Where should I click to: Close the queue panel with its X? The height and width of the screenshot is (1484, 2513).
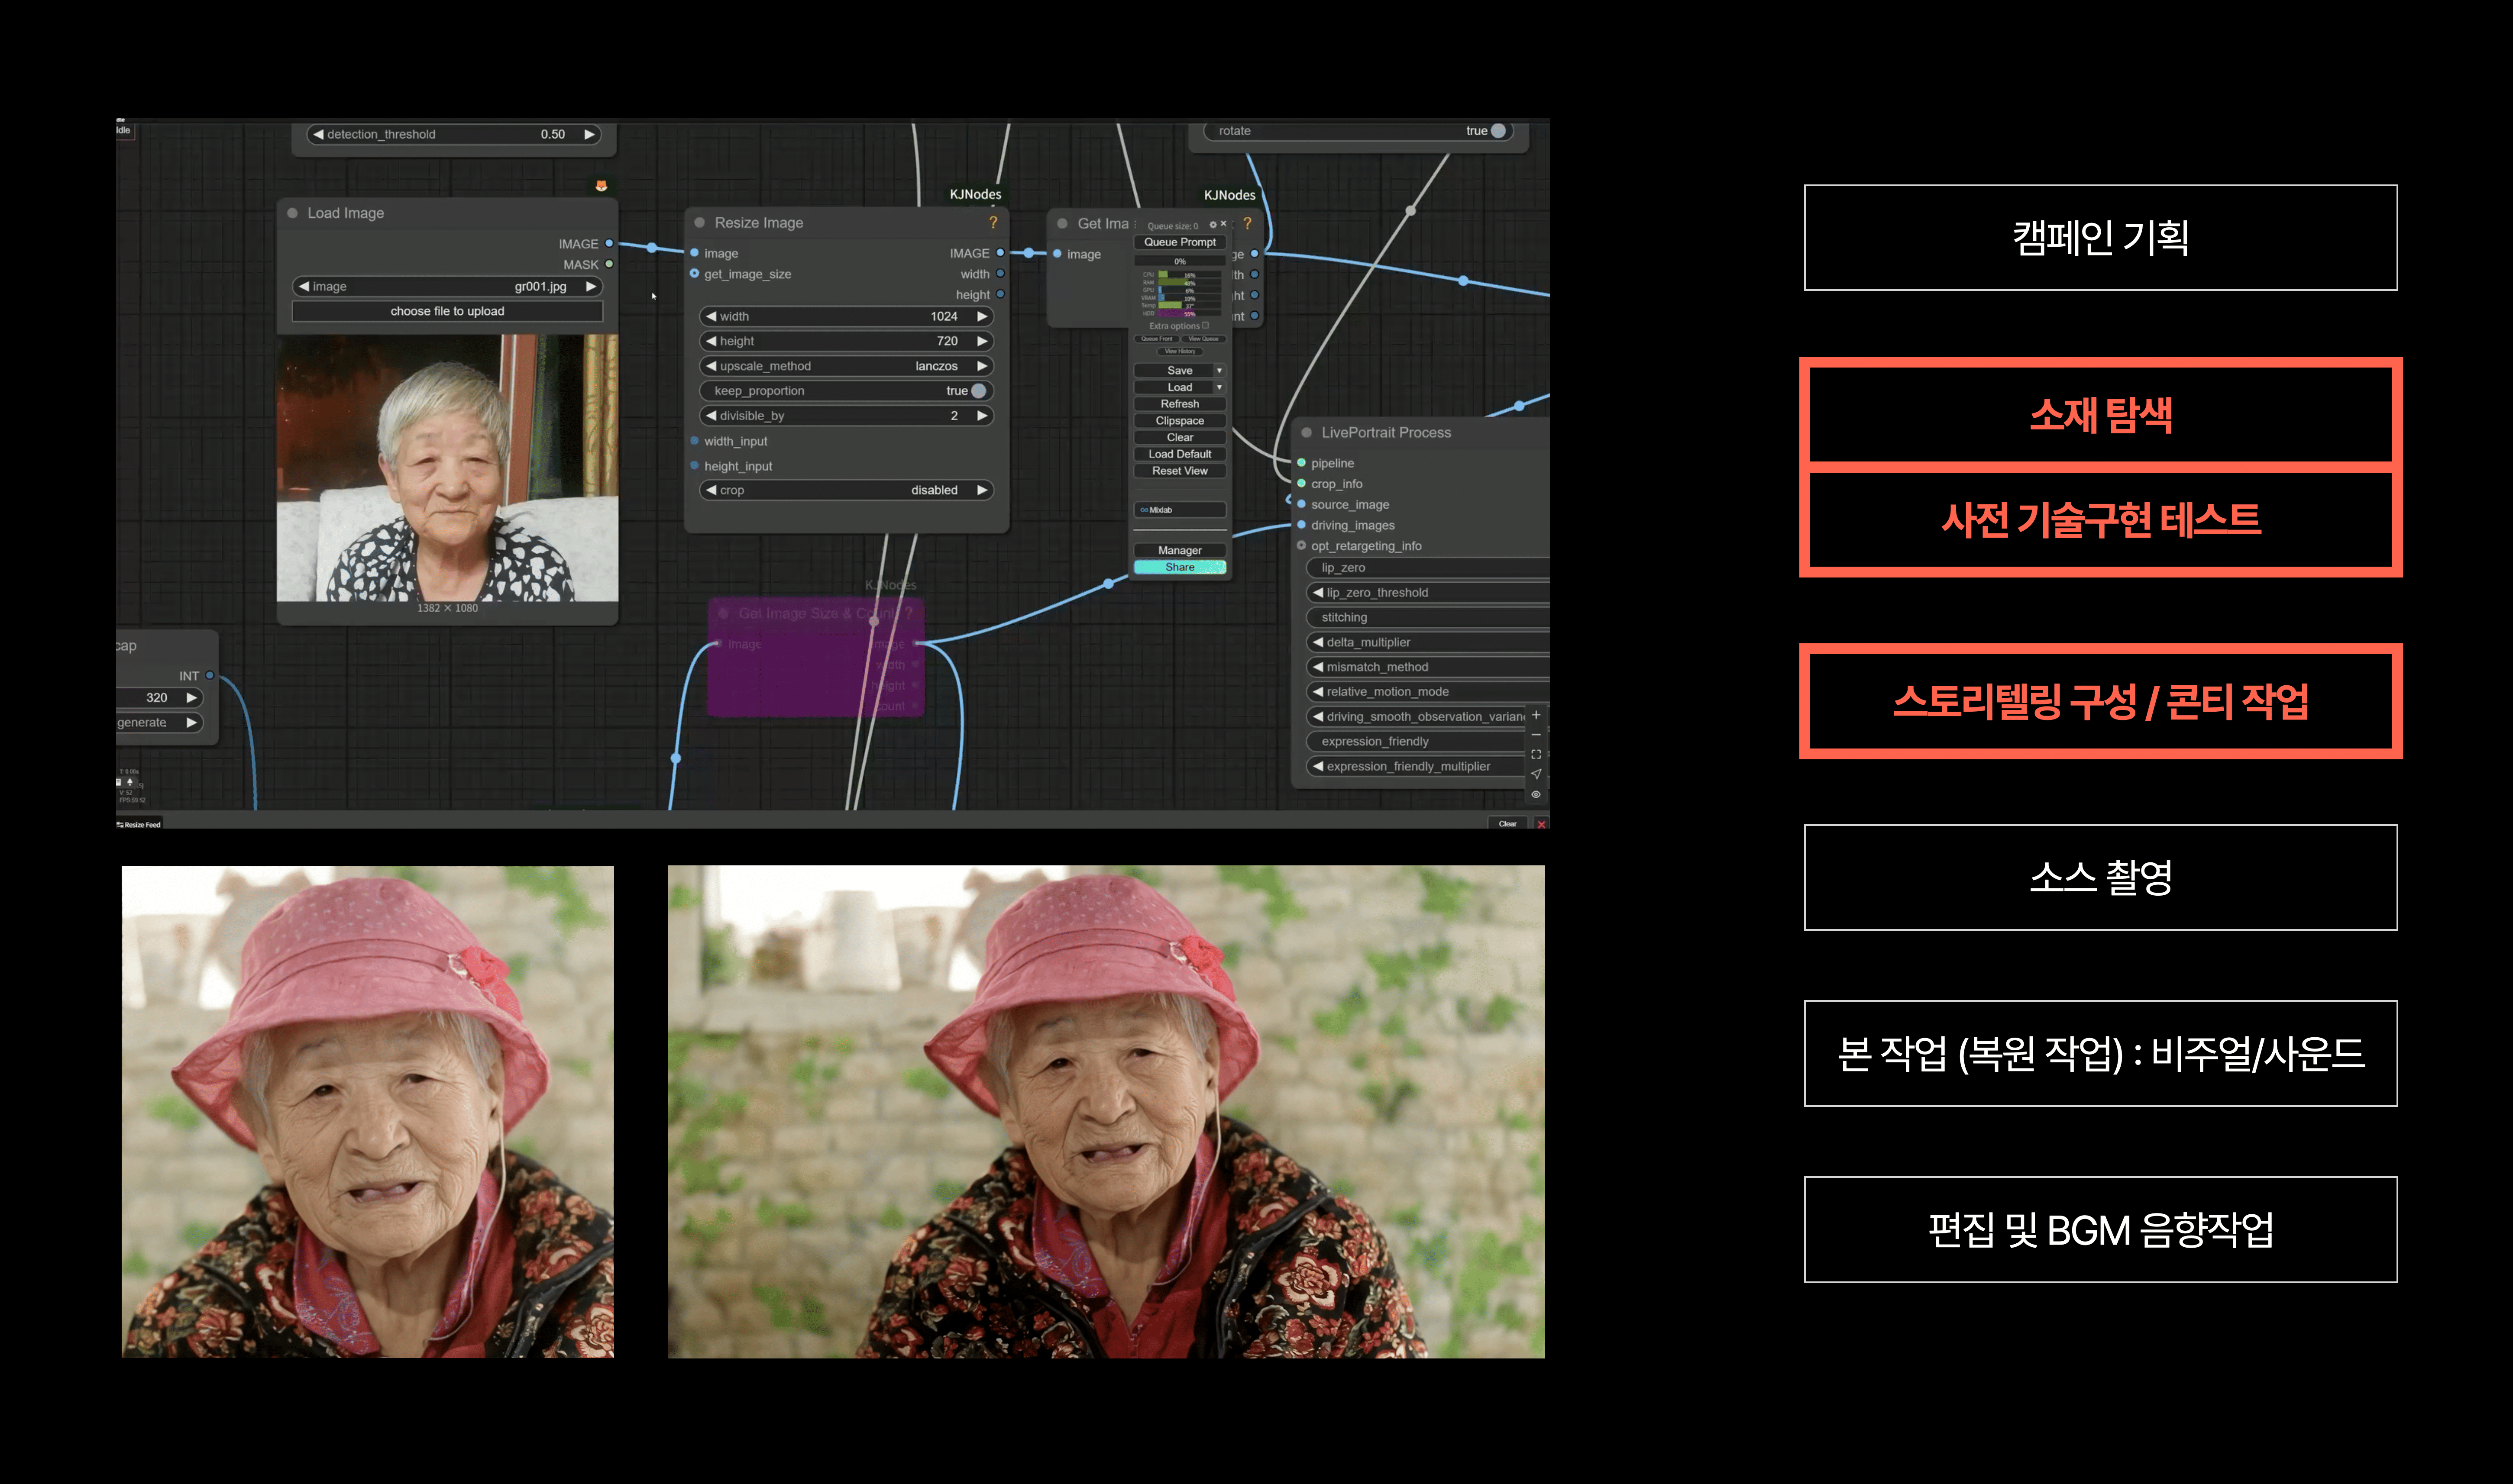[1223, 224]
